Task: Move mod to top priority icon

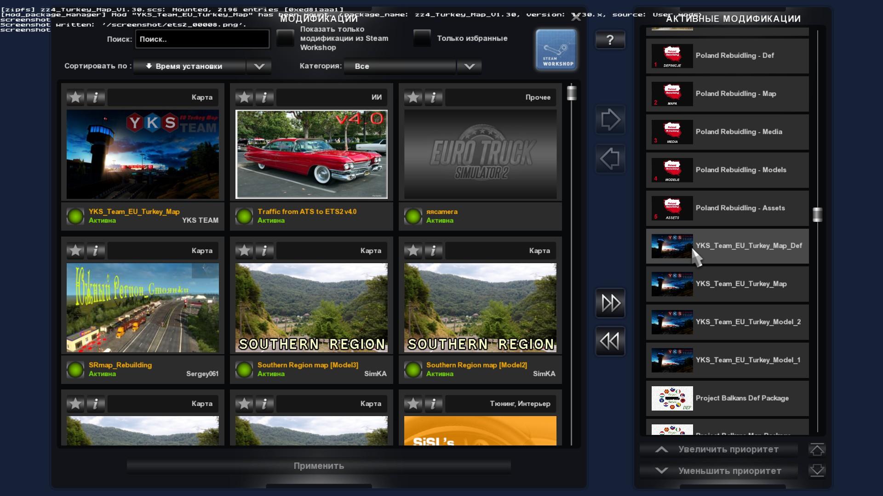Action: point(817,450)
